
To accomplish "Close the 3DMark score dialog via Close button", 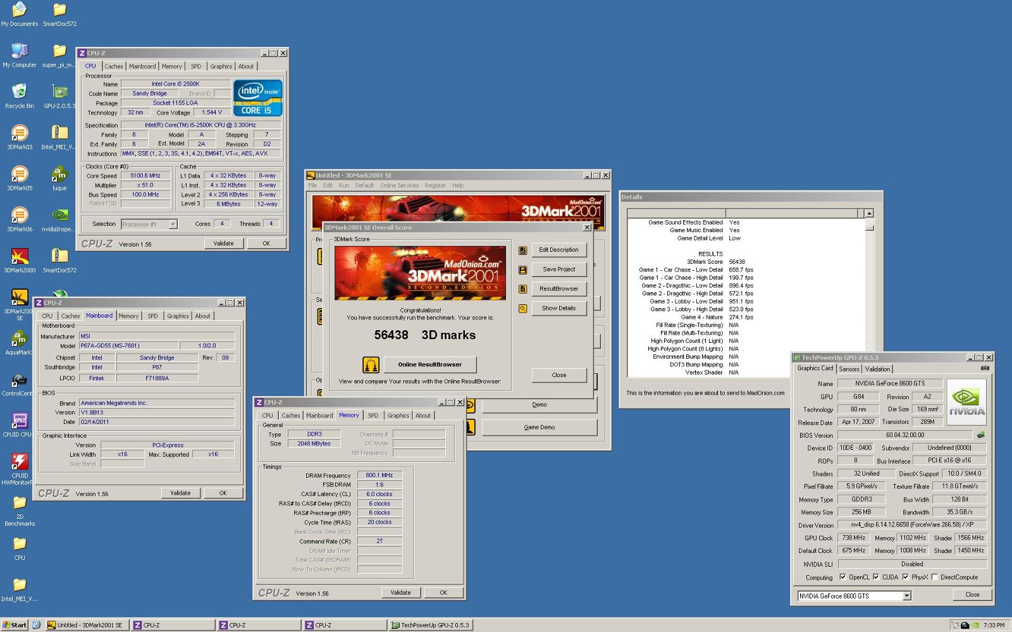I will click(x=558, y=375).
